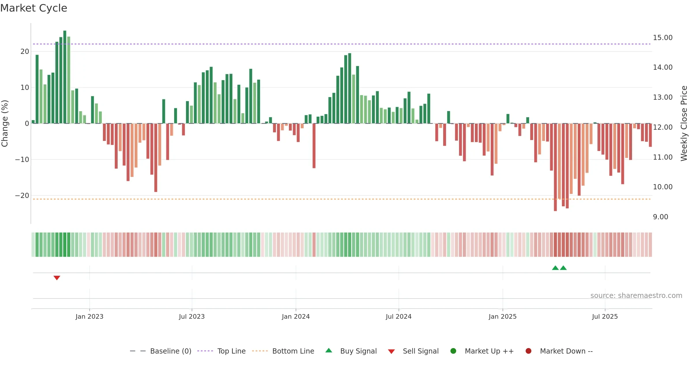Image resolution: width=692 pixels, height=389 pixels.
Task: Click the deepest red bar below the bottom line
Action: pyautogui.click(x=555, y=167)
